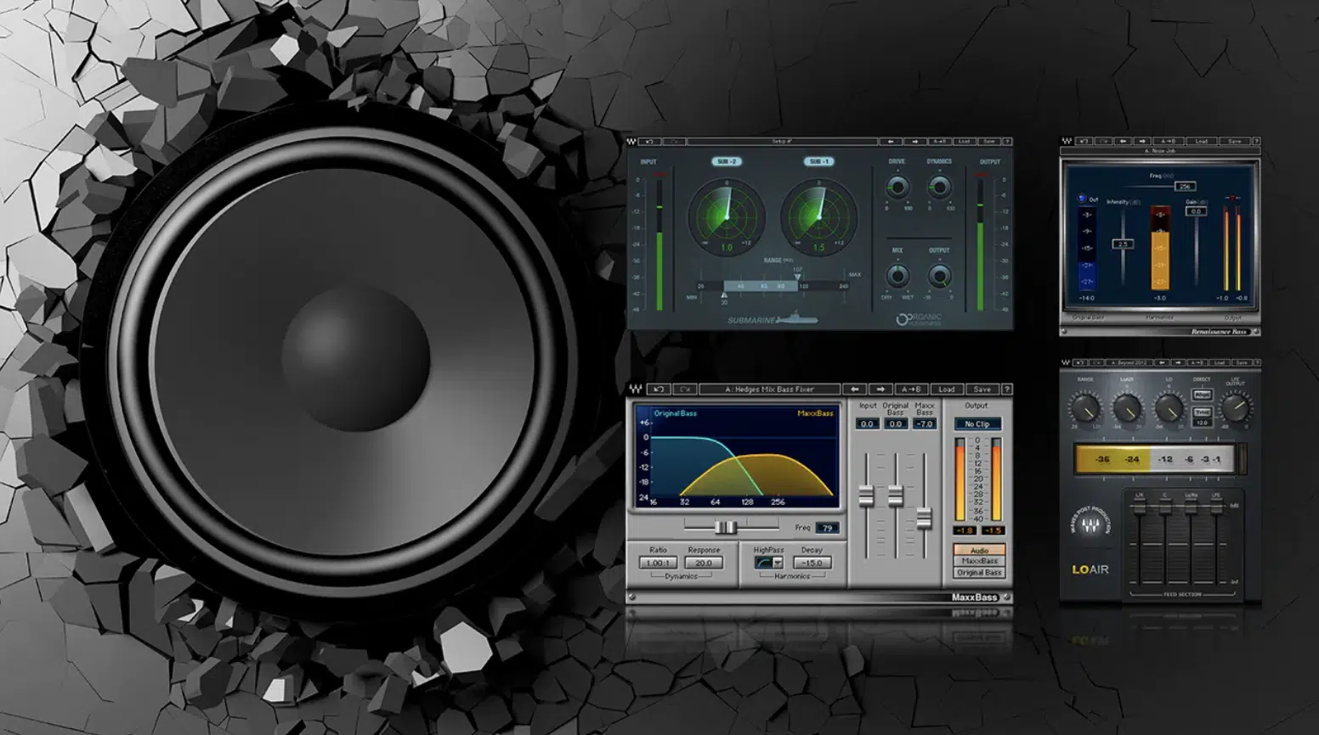Click Waves logo in MaxxBass toolbar
This screenshot has width=1319, height=735.
point(636,390)
